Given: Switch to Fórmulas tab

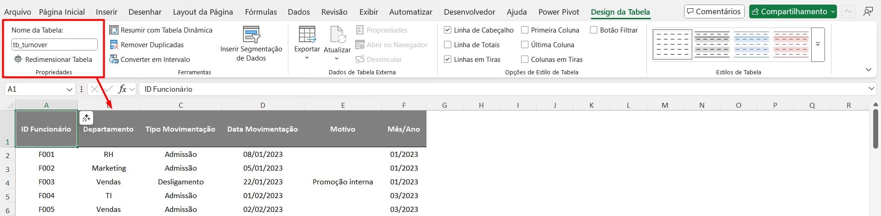Looking at the screenshot, I should click(x=261, y=12).
